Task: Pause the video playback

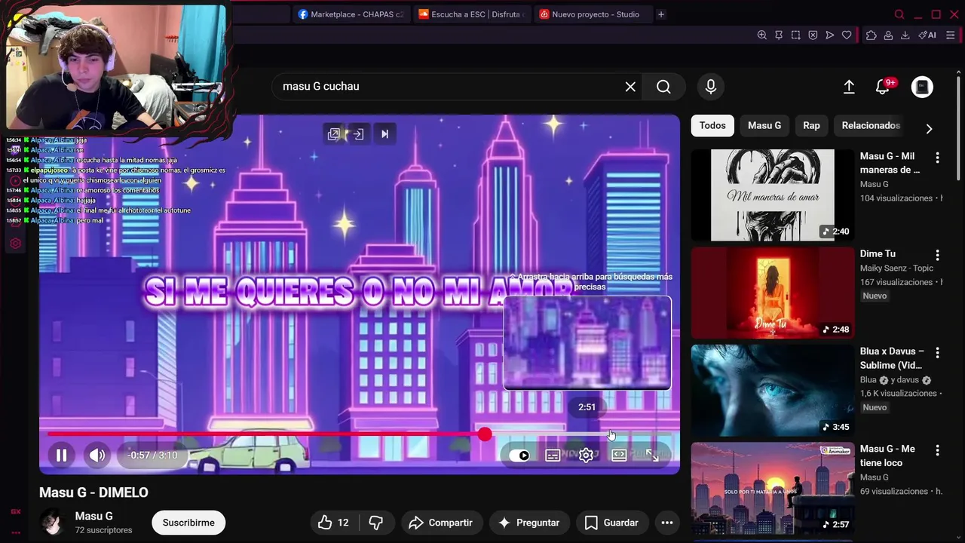Action: [61, 455]
